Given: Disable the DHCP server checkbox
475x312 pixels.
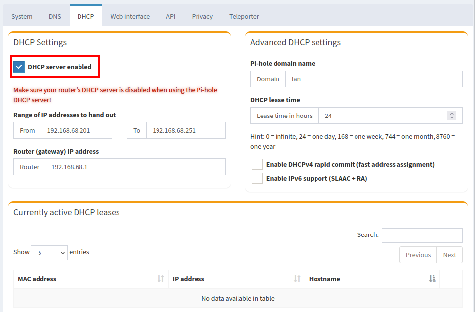Looking at the screenshot, I should click(19, 66).
